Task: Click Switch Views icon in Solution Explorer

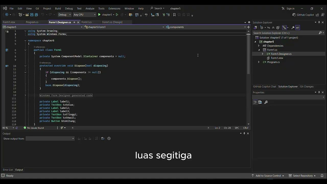Action: (x=255, y=28)
